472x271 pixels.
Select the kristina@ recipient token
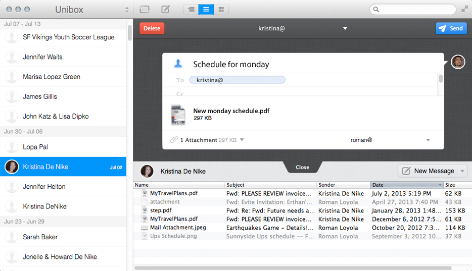[237, 80]
